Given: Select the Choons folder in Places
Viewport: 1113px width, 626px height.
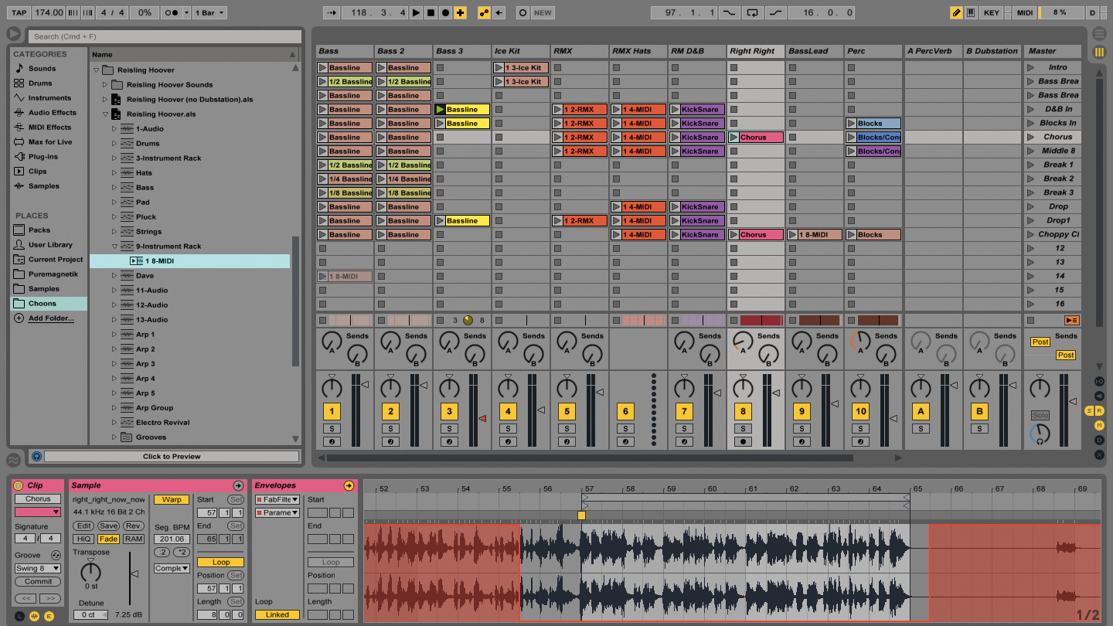Looking at the screenshot, I should tap(49, 304).
